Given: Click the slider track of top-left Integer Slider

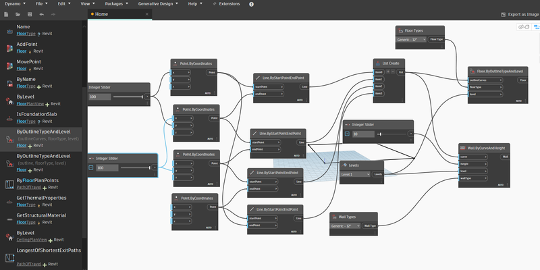Looking at the screenshot, I should [x=128, y=97].
